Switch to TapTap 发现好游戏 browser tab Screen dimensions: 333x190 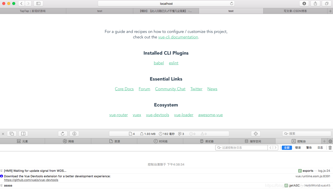[33, 11]
